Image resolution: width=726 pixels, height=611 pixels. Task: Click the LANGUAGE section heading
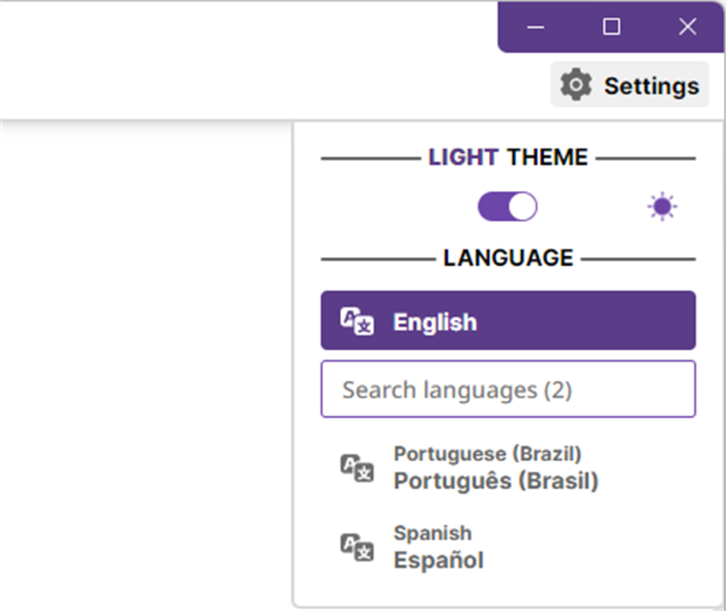[x=508, y=258]
